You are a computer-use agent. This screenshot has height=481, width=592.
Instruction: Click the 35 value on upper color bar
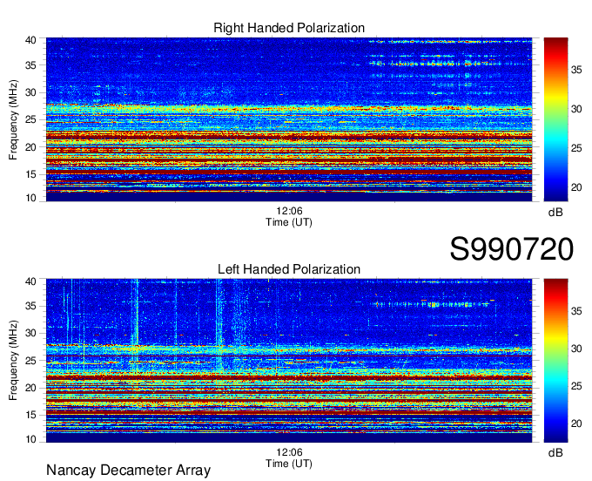coord(576,70)
